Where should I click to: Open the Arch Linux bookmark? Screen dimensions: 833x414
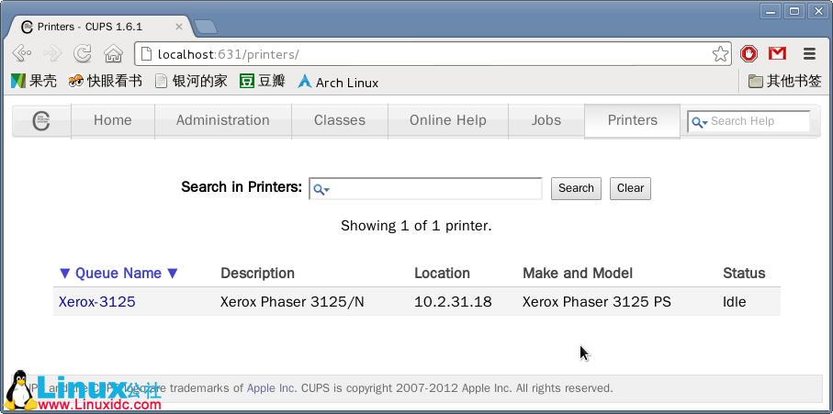337,82
